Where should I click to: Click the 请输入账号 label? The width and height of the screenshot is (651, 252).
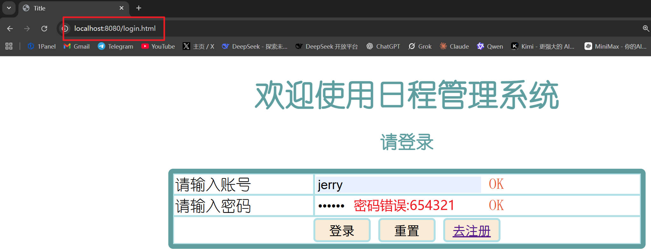click(213, 185)
